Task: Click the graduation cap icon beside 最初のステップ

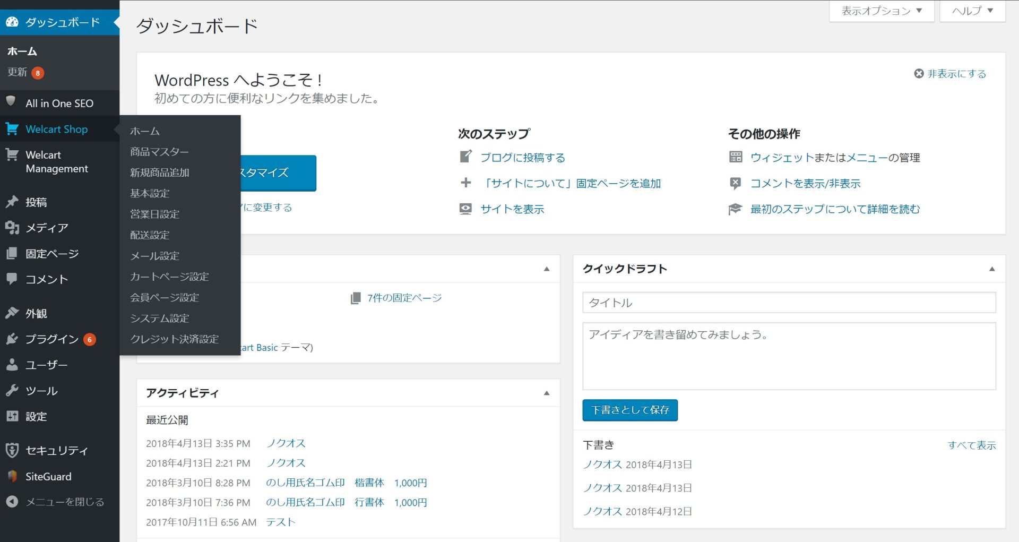Action: 735,209
